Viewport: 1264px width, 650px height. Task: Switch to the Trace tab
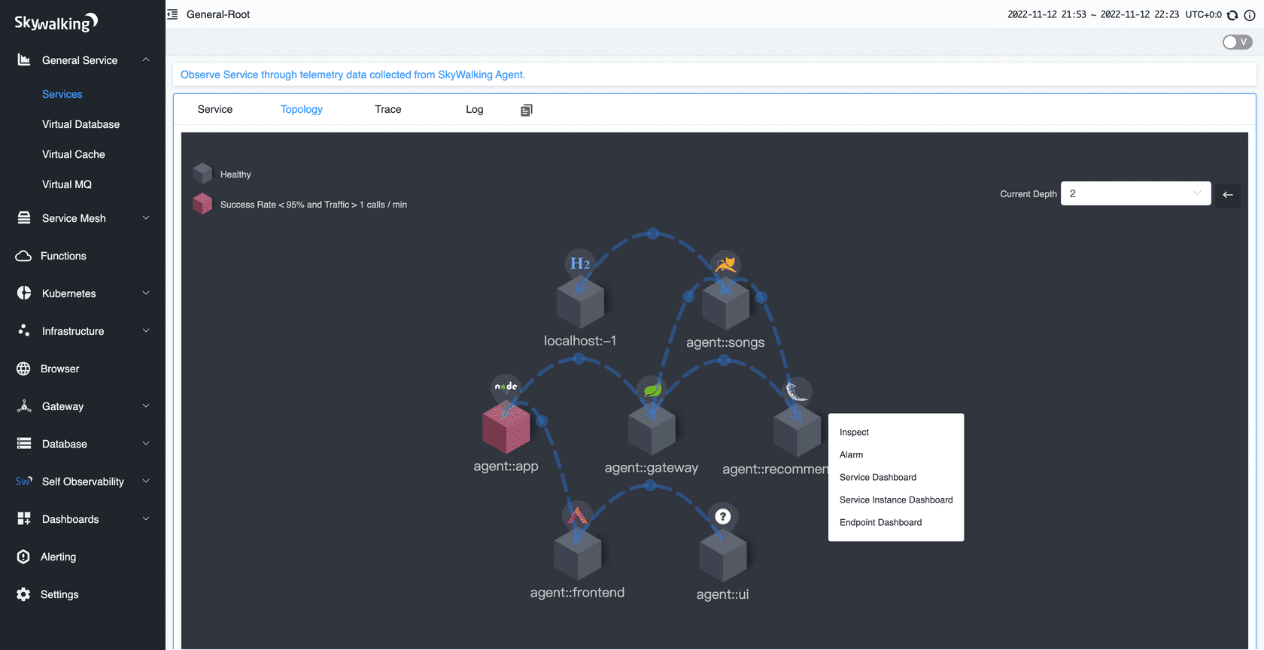click(387, 109)
